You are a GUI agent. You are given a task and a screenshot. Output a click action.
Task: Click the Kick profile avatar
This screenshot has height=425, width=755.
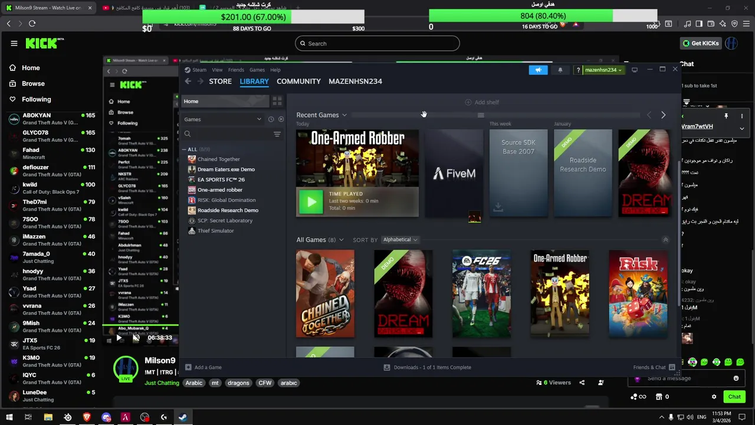coord(731,43)
